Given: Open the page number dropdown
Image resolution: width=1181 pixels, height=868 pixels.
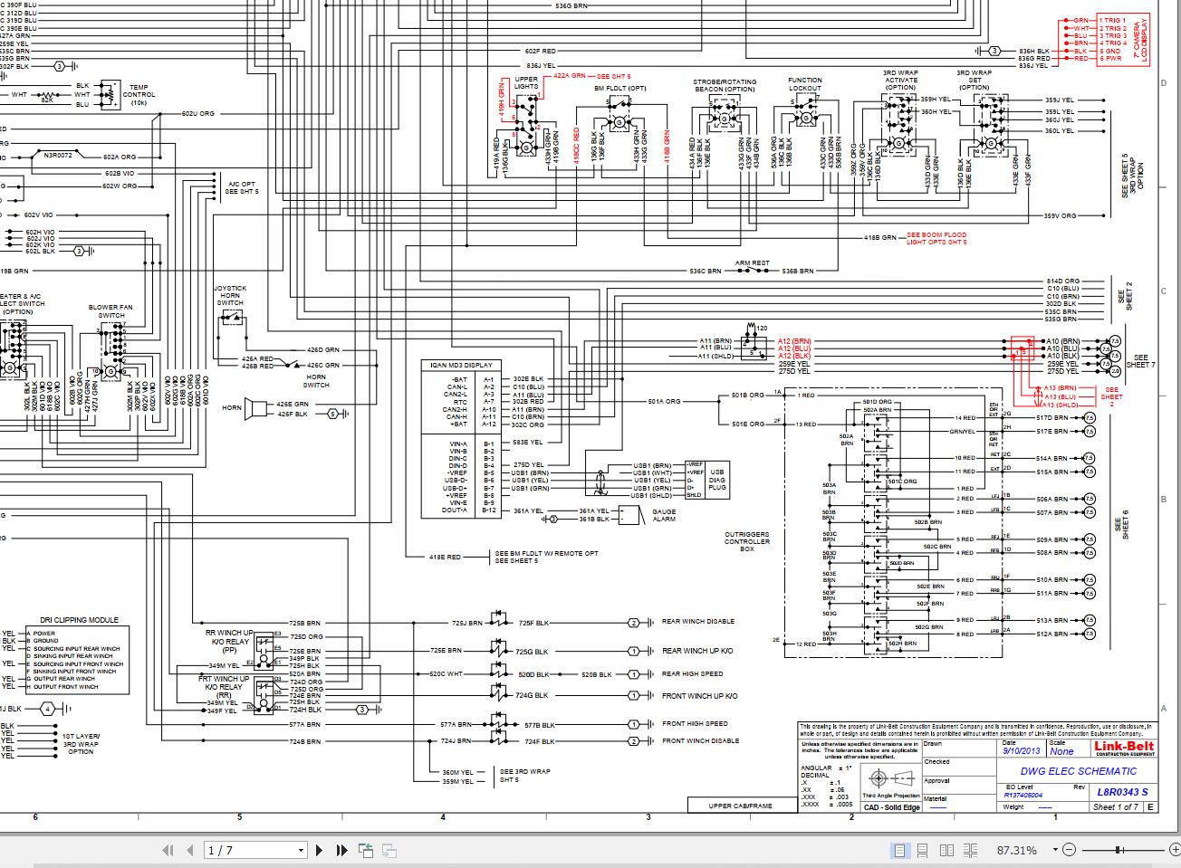Looking at the screenshot, I should 302,850.
